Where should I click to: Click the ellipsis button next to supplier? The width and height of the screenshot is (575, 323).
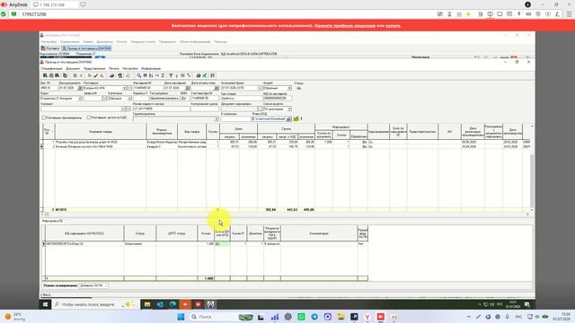pyautogui.click(x=129, y=88)
